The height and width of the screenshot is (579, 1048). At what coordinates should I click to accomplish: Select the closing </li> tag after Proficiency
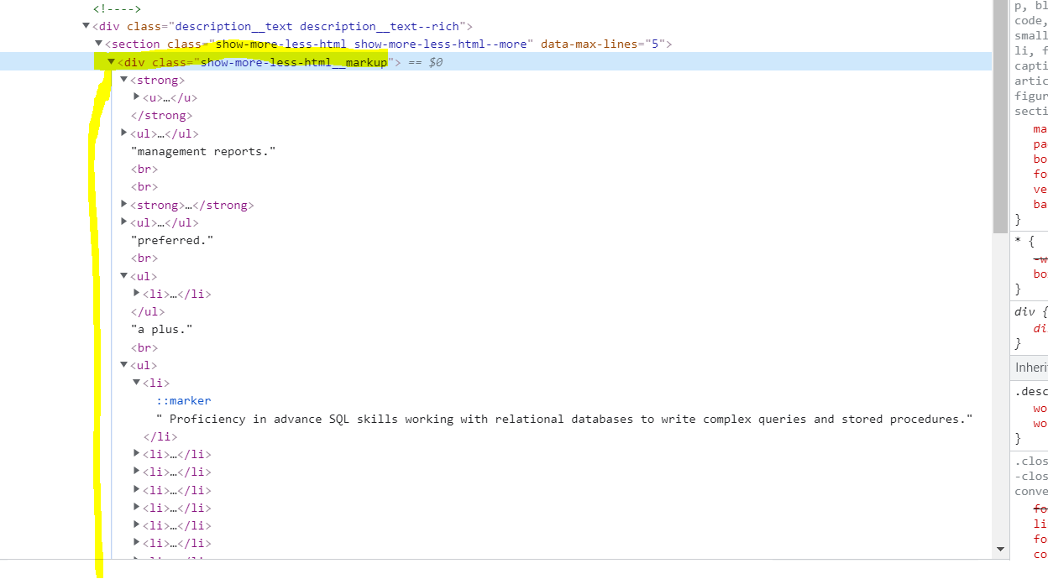[160, 436]
